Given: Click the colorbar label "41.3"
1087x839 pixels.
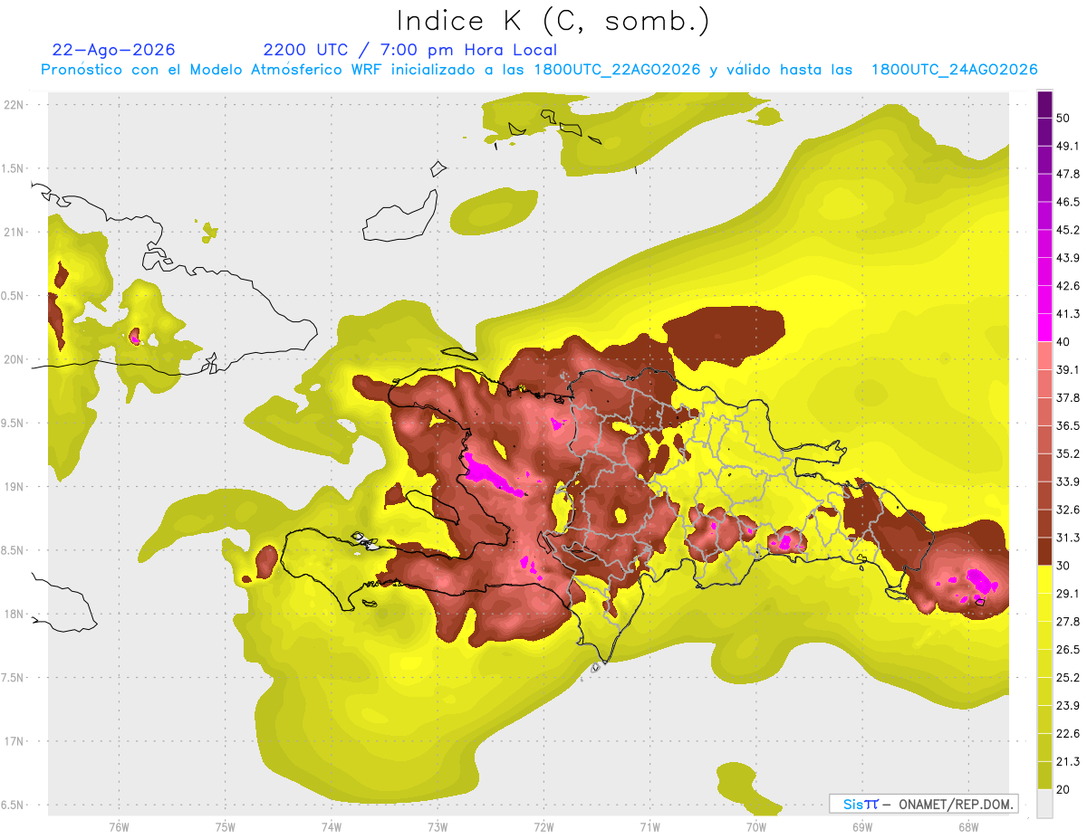Looking at the screenshot, I should click(1067, 314).
